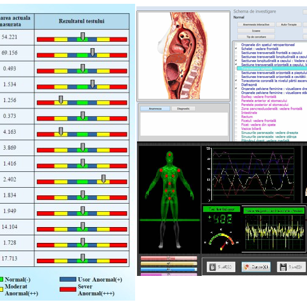307x307 pixels.
Task: Click the Save button with floppy disk icon
Action: click(x=291, y=267)
